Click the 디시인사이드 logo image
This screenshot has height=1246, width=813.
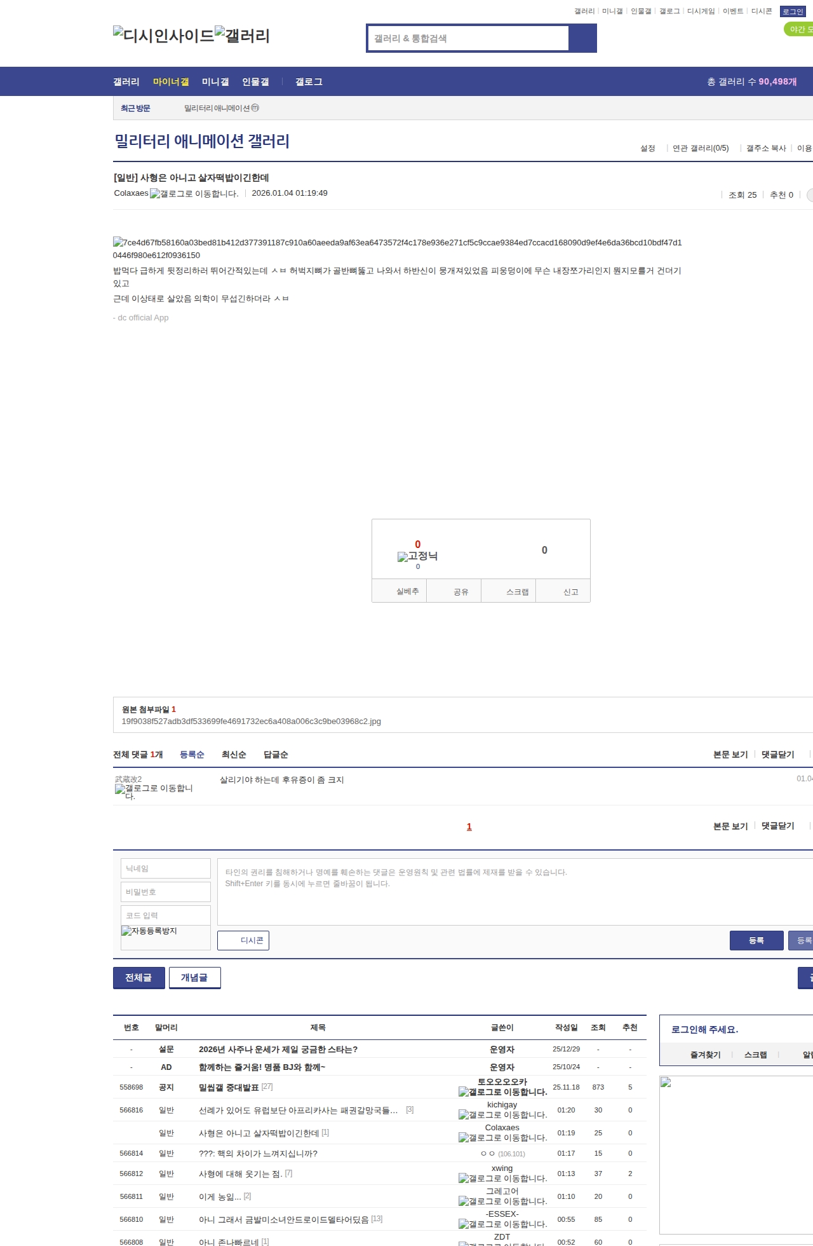[164, 36]
